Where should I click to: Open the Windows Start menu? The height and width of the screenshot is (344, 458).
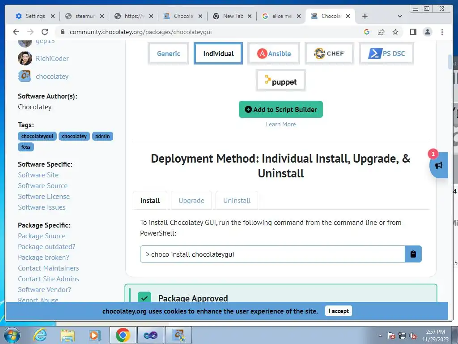click(12, 335)
